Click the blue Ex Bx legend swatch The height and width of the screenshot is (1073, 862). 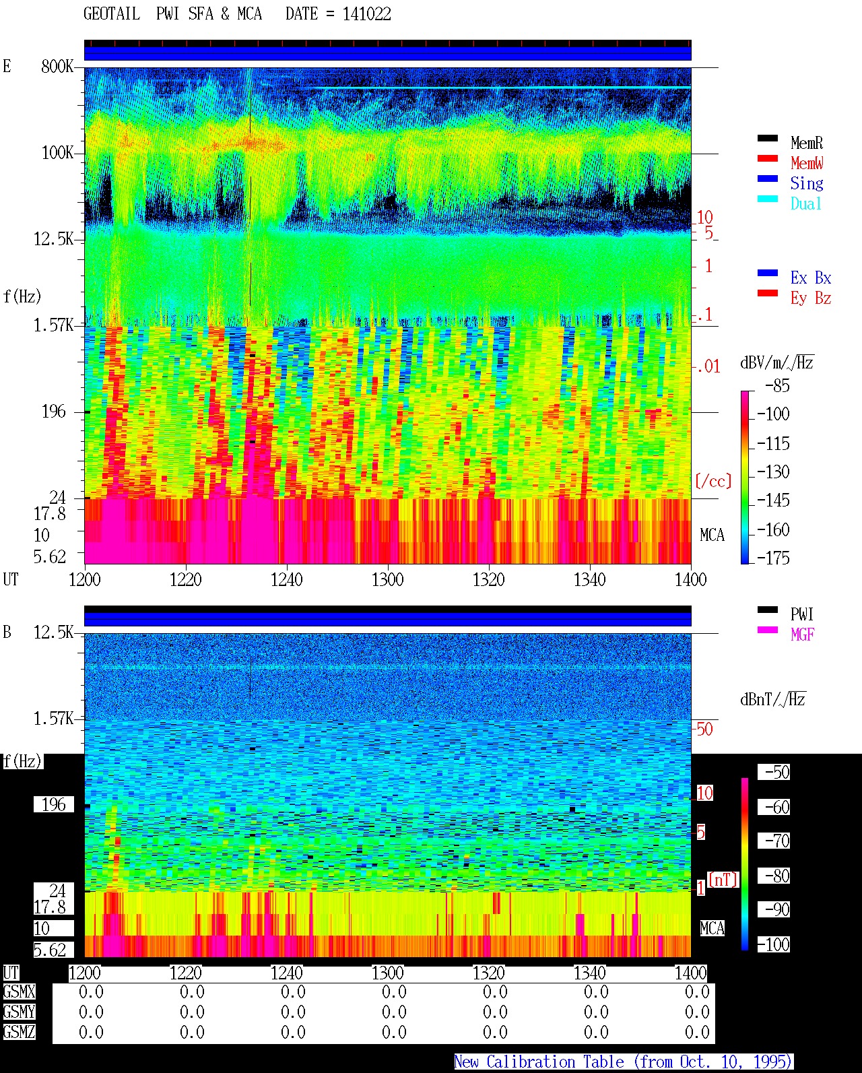pyautogui.click(x=767, y=273)
